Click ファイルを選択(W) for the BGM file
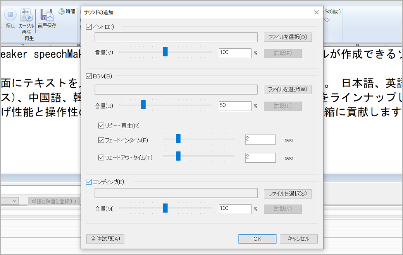This screenshot has width=403, height=255. [288, 89]
